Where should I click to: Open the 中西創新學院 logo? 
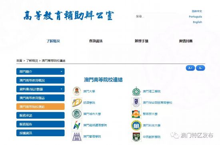[x=136, y=137]
